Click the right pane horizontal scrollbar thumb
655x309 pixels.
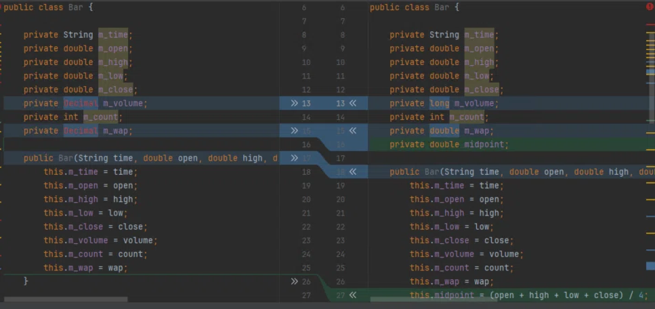(x=434, y=300)
